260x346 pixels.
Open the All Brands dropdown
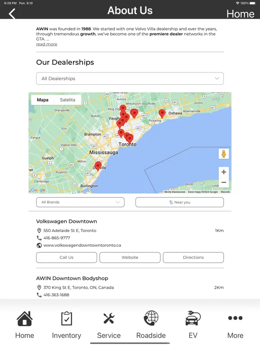coord(80,202)
